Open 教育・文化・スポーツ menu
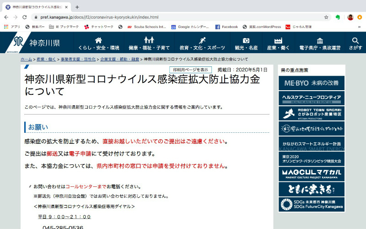The height and width of the screenshot is (229, 366). click(x=202, y=44)
